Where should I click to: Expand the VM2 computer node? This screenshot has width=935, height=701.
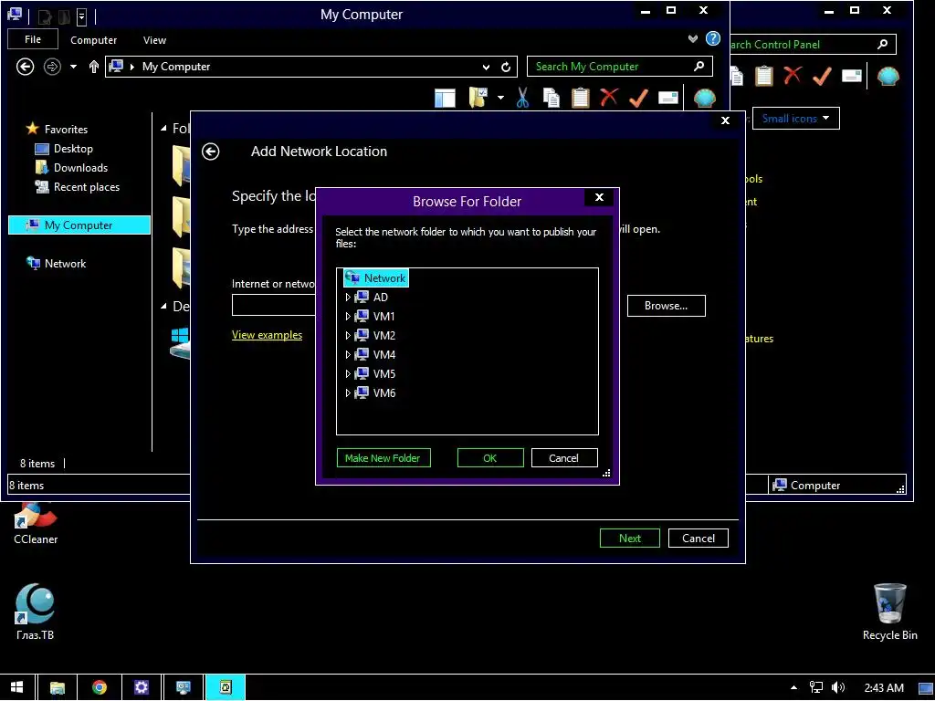tap(348, 335)
